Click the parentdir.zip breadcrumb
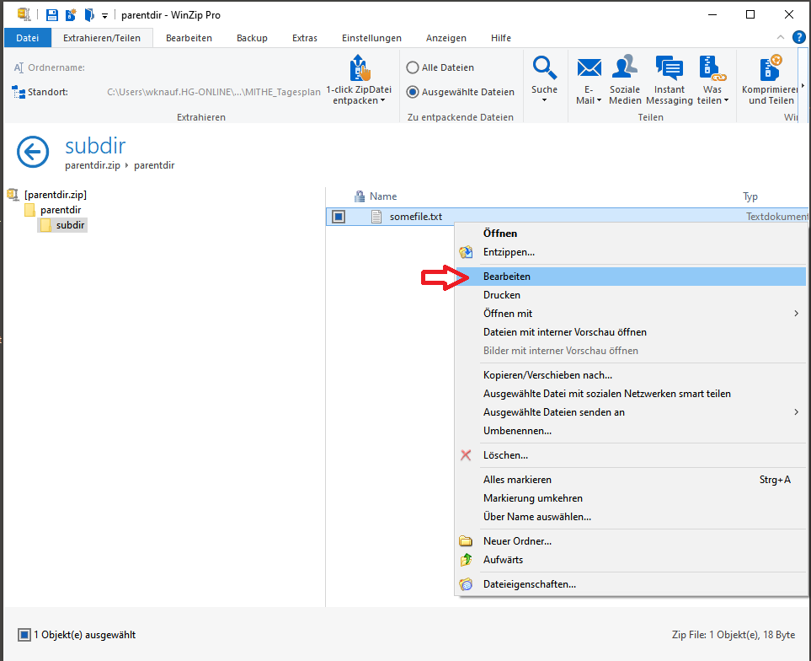Screen dimensions: 811x661 pos(93,165)
